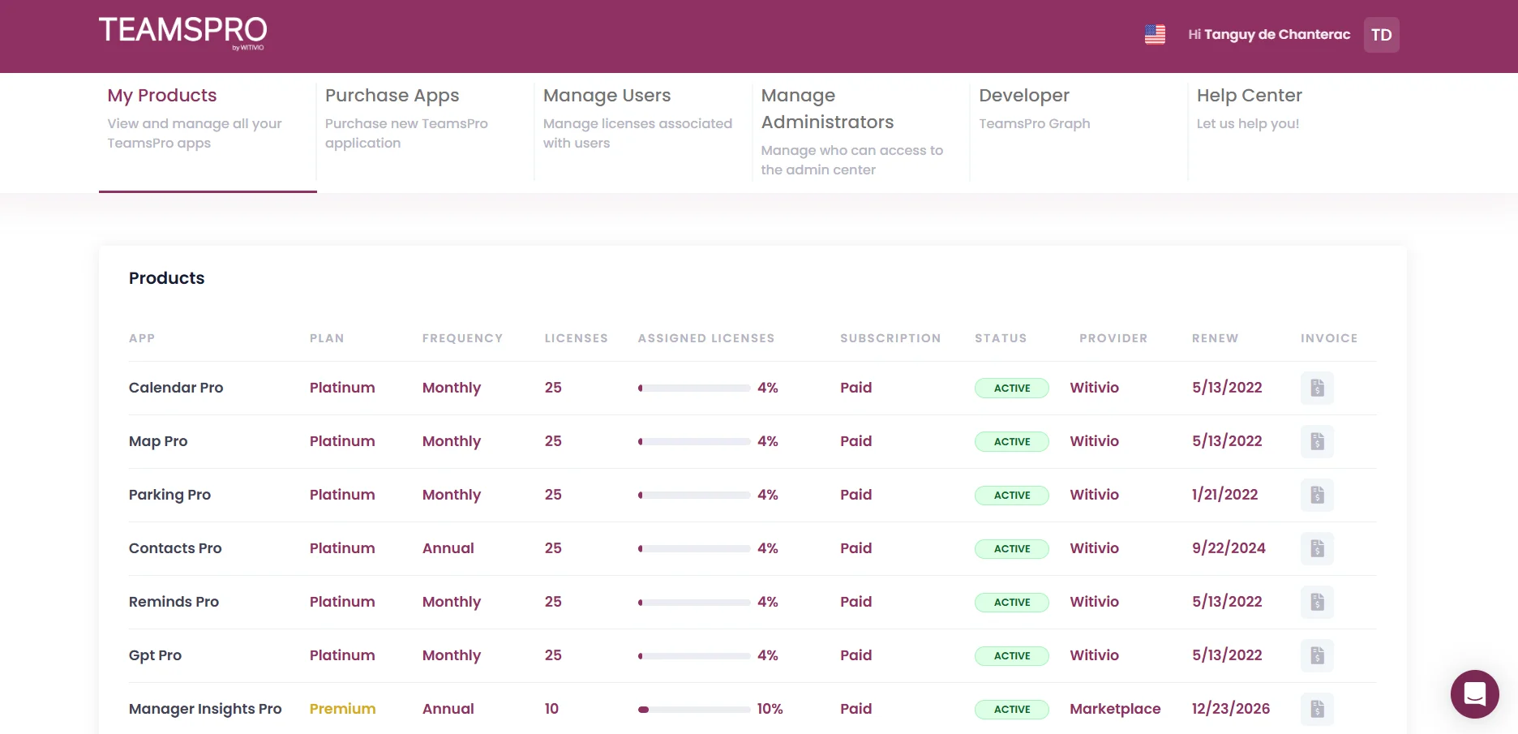Open the Manage Users tab
The height and width of the screenshot is (734, 1518).
click(x=643, y=132)
